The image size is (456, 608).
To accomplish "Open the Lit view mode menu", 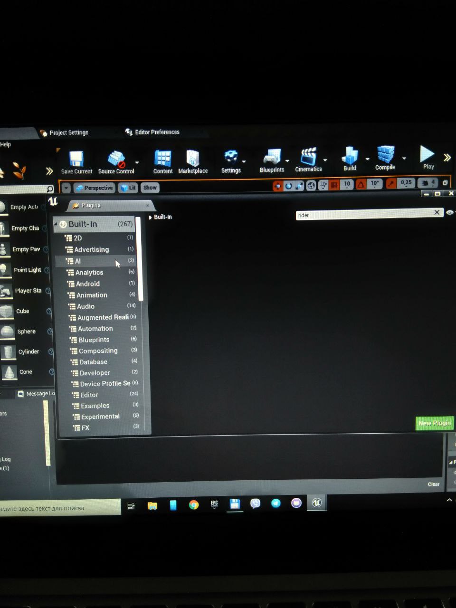I will 128,188.
